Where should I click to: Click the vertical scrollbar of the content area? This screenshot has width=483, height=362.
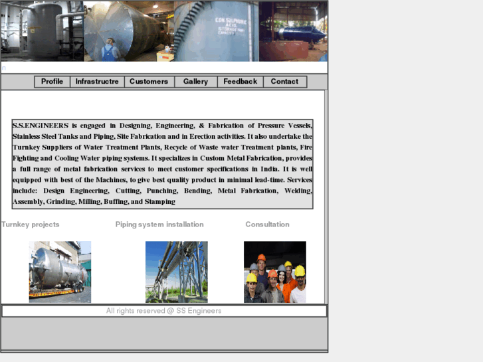326,197
